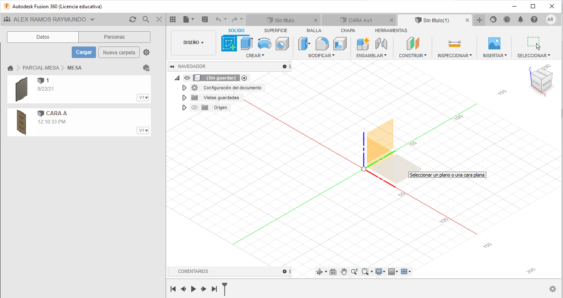
Task: Select the Joint tool under Ensamblar
Action: [x=381, y=44]
